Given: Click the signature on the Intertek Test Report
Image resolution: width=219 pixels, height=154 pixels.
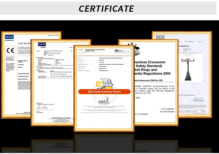Looking at the screenshot, I should [42, 107].
